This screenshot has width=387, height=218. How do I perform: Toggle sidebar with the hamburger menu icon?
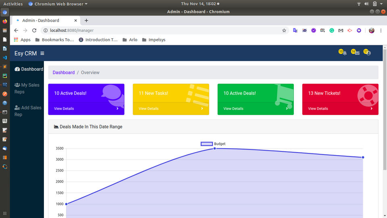coord(42,53)
